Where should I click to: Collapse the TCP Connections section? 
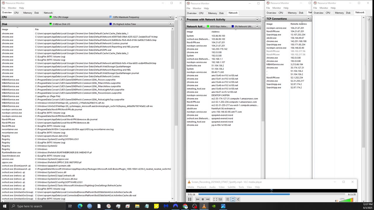point(308,19)
